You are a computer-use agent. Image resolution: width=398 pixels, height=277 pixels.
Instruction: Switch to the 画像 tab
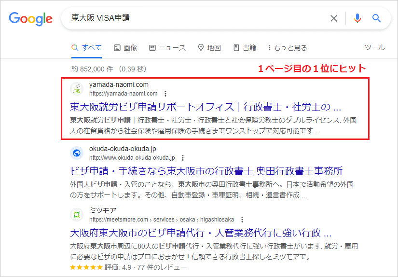(x=125, y=48)
